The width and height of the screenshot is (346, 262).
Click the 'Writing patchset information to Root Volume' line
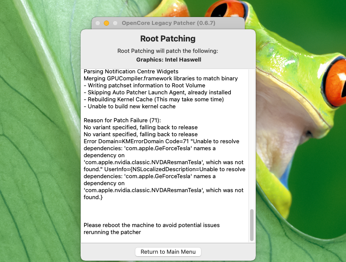click(x=145, y=85)
